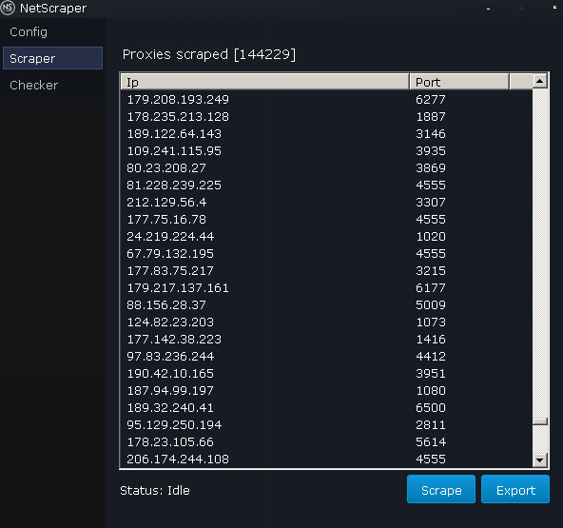Image resolution: width=563 pixels, height=528 pixels.
Task: Click the NetScraper NS logo icon
Action: click(x=8, y=8)
